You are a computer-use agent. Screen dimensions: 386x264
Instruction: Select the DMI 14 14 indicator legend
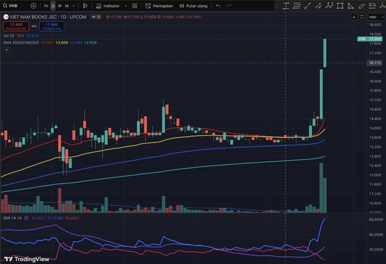(x=12, y=218)
